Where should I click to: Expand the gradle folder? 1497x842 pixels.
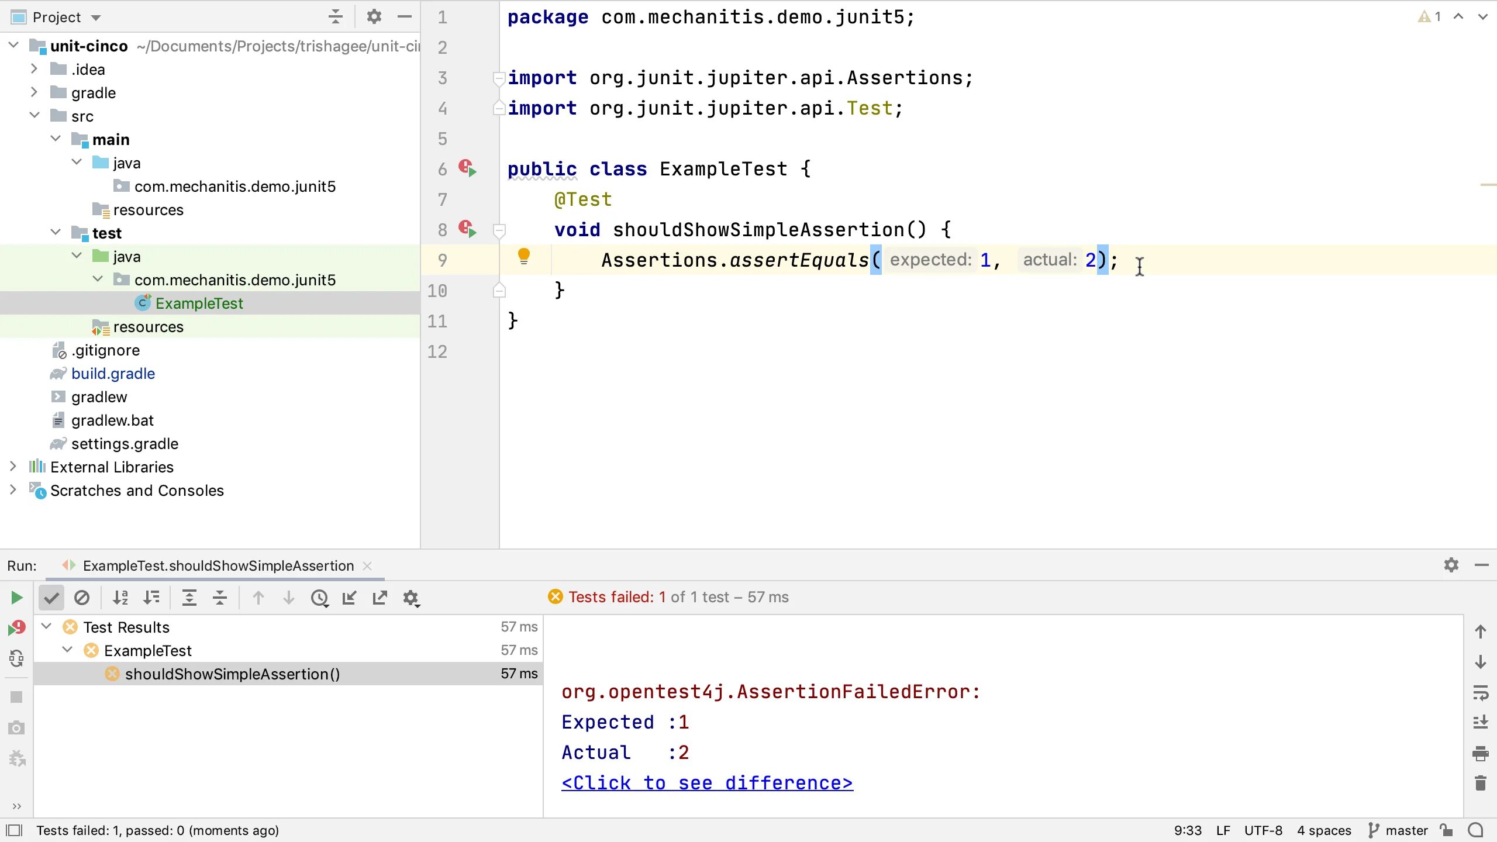[34, 92]
